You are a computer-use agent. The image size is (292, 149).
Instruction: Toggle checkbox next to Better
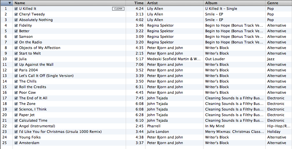point(16,31)
